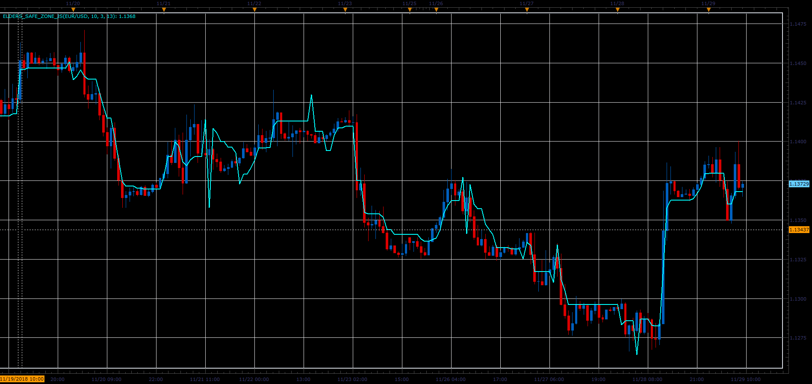Click the 1.1400 price axis label
Viewport: 812px width, 384px height.
pos(798,142)
